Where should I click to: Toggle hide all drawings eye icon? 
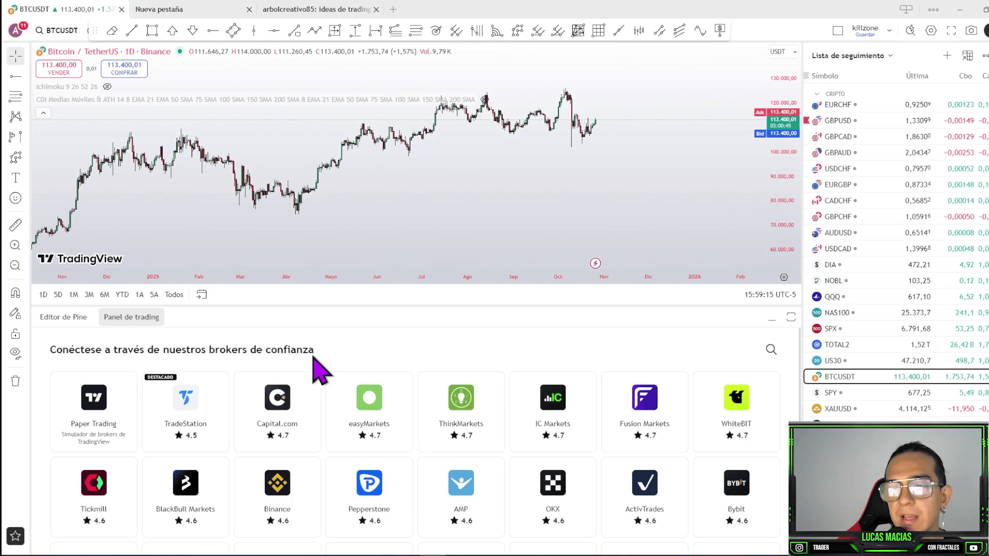[x=15, y=353]
